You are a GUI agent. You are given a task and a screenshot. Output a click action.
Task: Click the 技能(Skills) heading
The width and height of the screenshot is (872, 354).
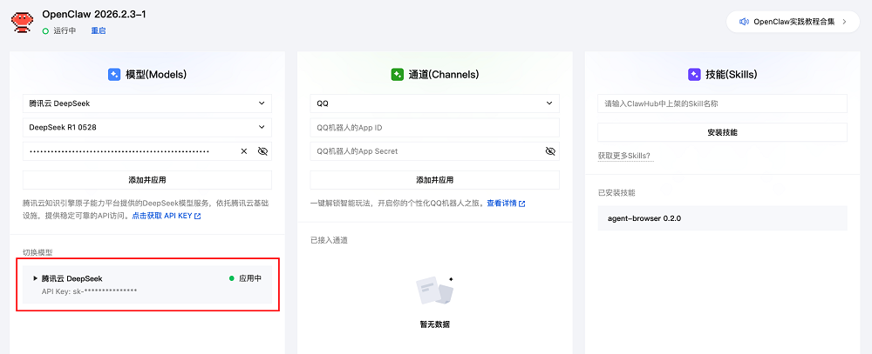[x=732, y=74]
